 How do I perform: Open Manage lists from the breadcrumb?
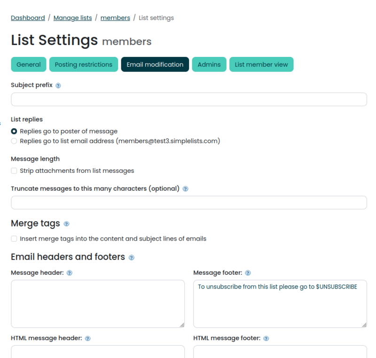pos(72,17)
